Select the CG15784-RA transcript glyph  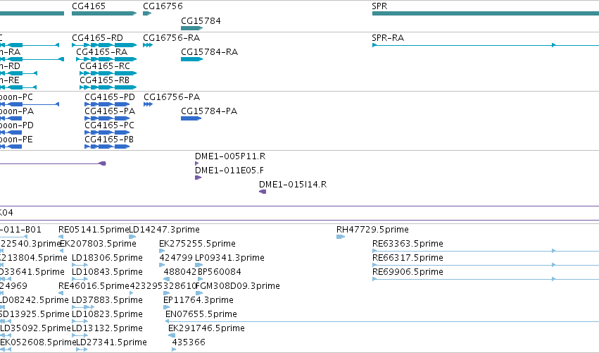[x=191, y=59]
